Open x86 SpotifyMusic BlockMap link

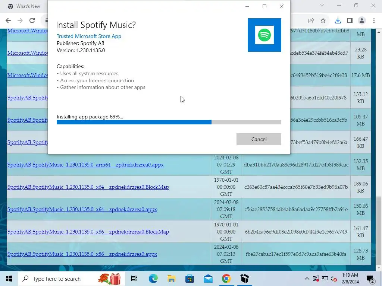(88, 232)
